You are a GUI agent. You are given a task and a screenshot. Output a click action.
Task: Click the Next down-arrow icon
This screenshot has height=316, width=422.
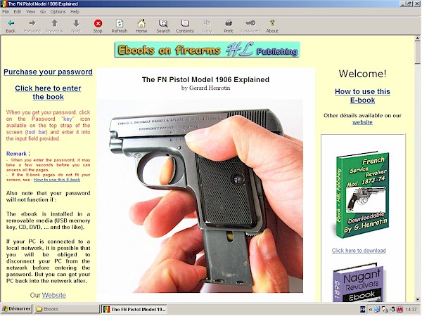tap(76, 26)
